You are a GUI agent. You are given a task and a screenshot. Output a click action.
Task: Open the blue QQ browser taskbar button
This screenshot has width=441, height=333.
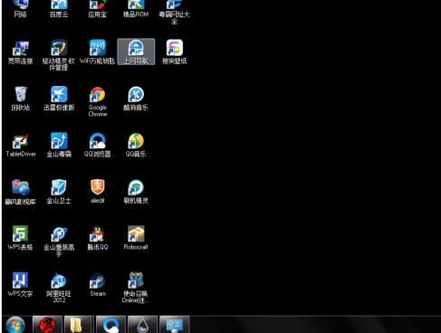[110, 325]
